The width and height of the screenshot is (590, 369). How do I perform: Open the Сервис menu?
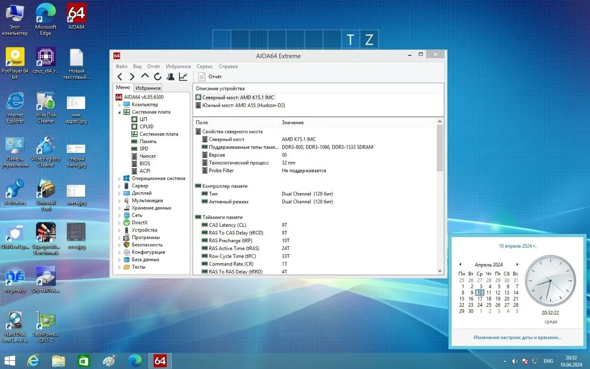[204, 66]
